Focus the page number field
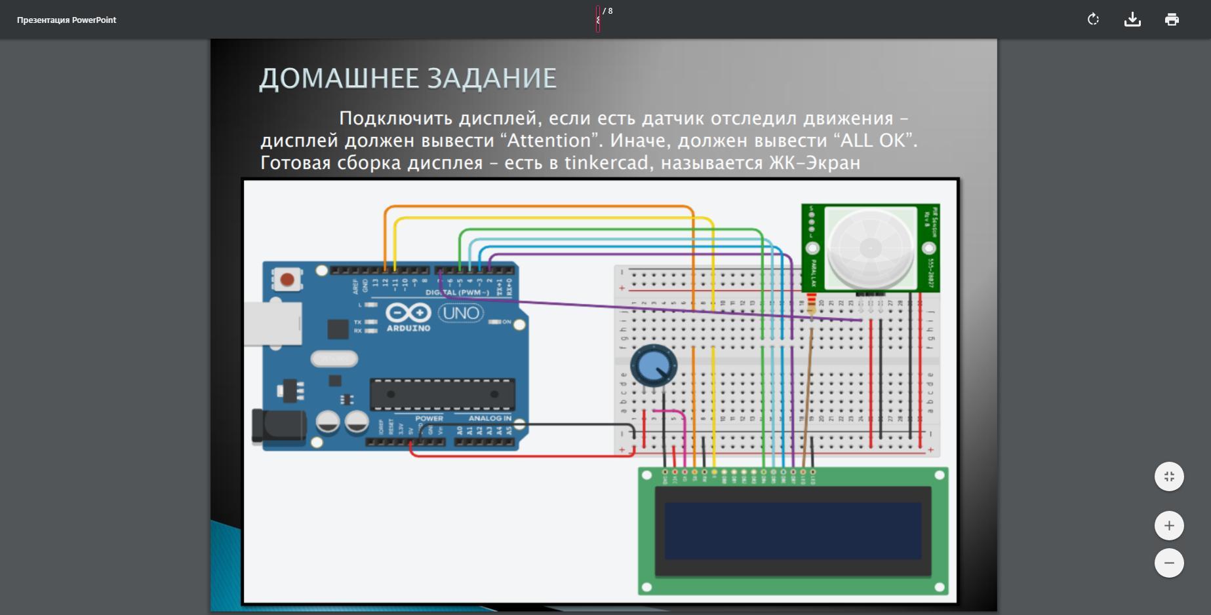 point(598,20)
